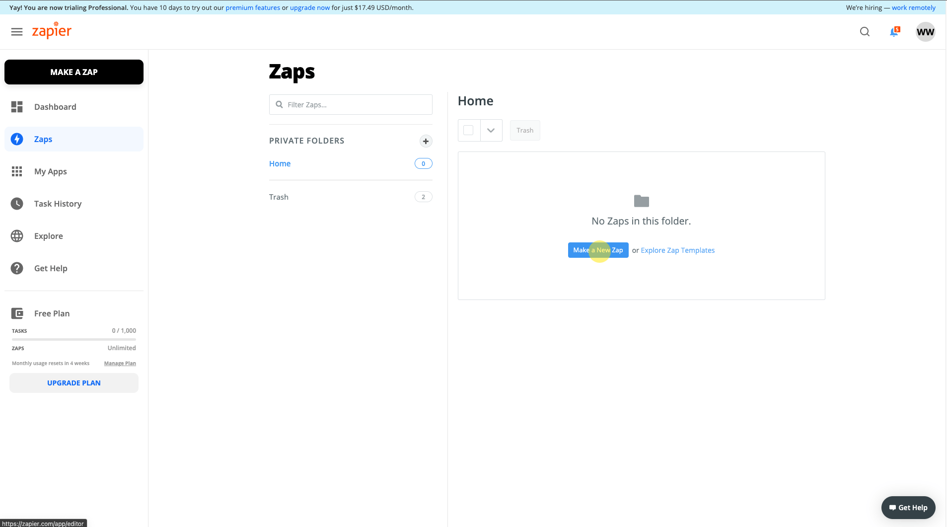Click the Explore globe icon
The height and width of the screenshot is (527, 947).
pos(17,236)
